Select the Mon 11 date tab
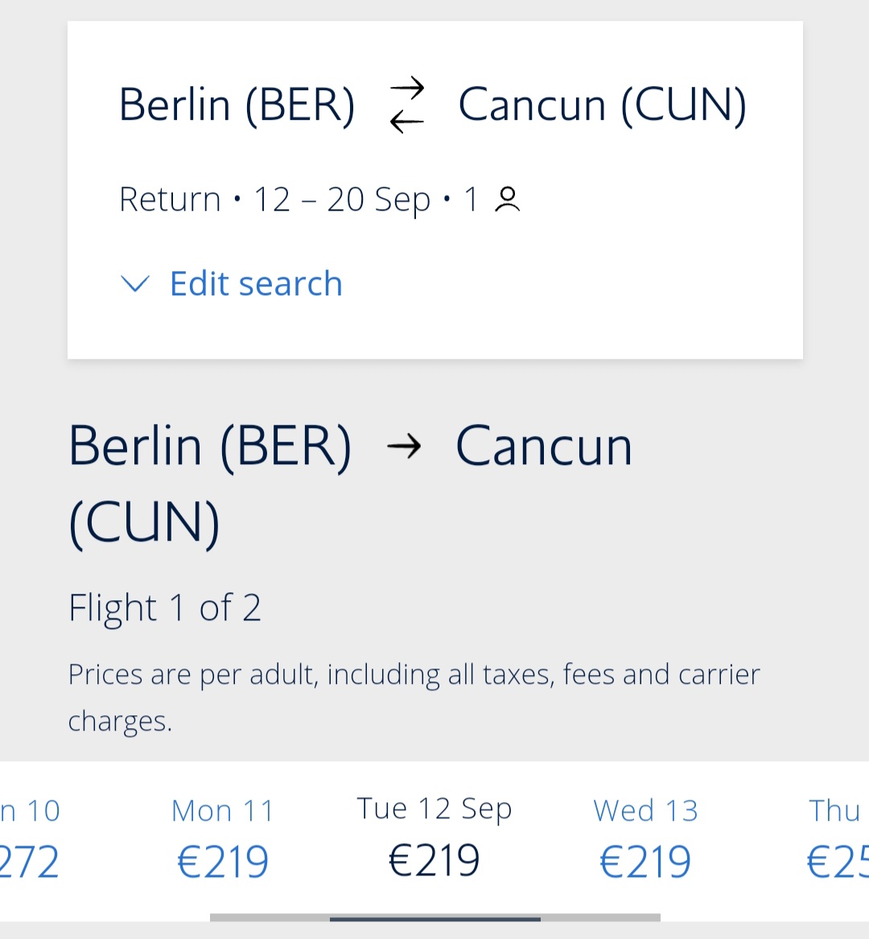This screenshot has height=939, width=869. click(x=223, y=838)
